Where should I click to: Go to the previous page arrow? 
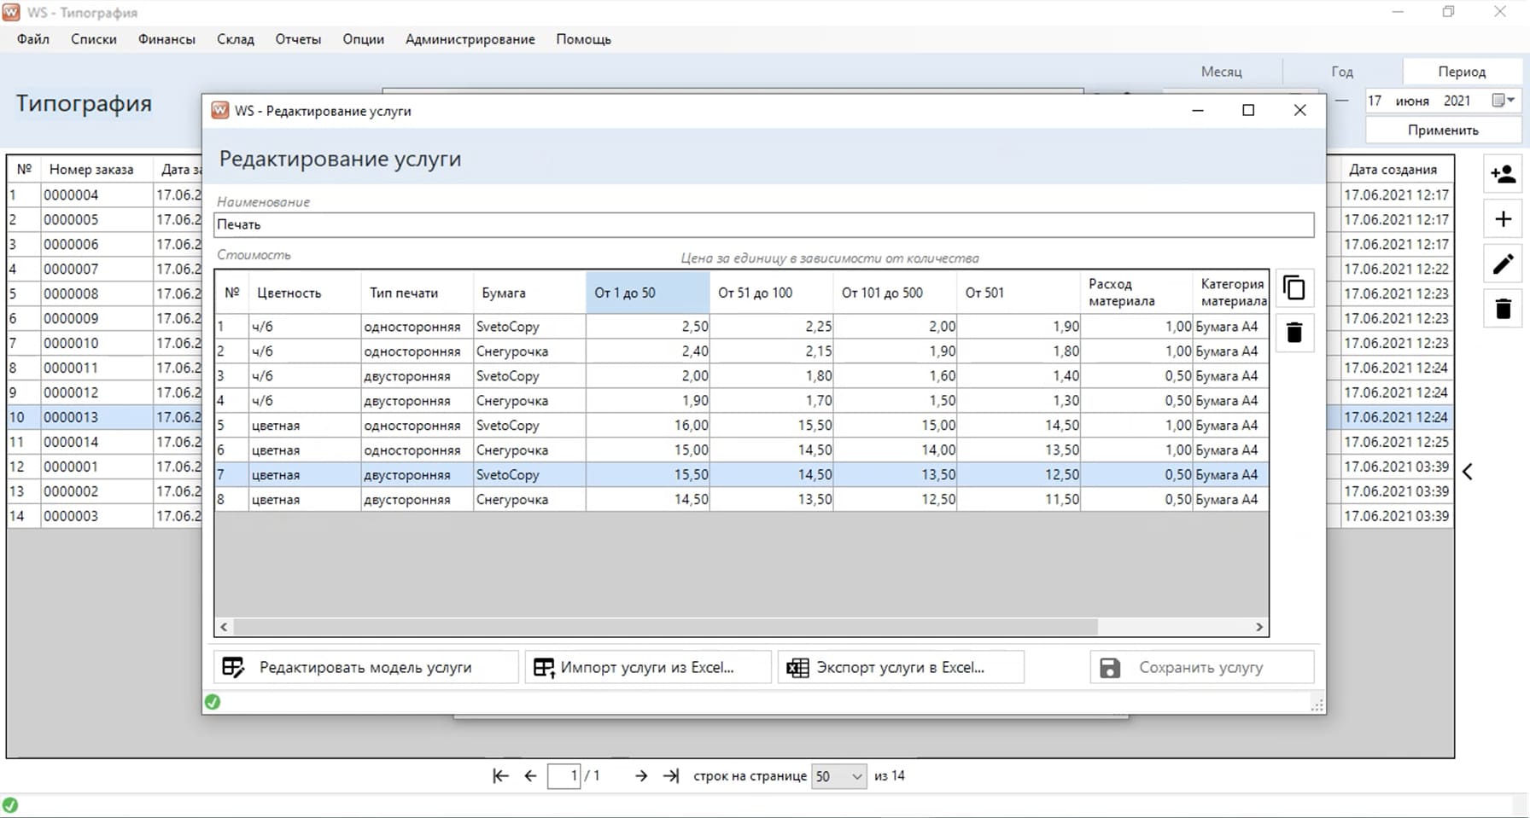coord(530,776)
